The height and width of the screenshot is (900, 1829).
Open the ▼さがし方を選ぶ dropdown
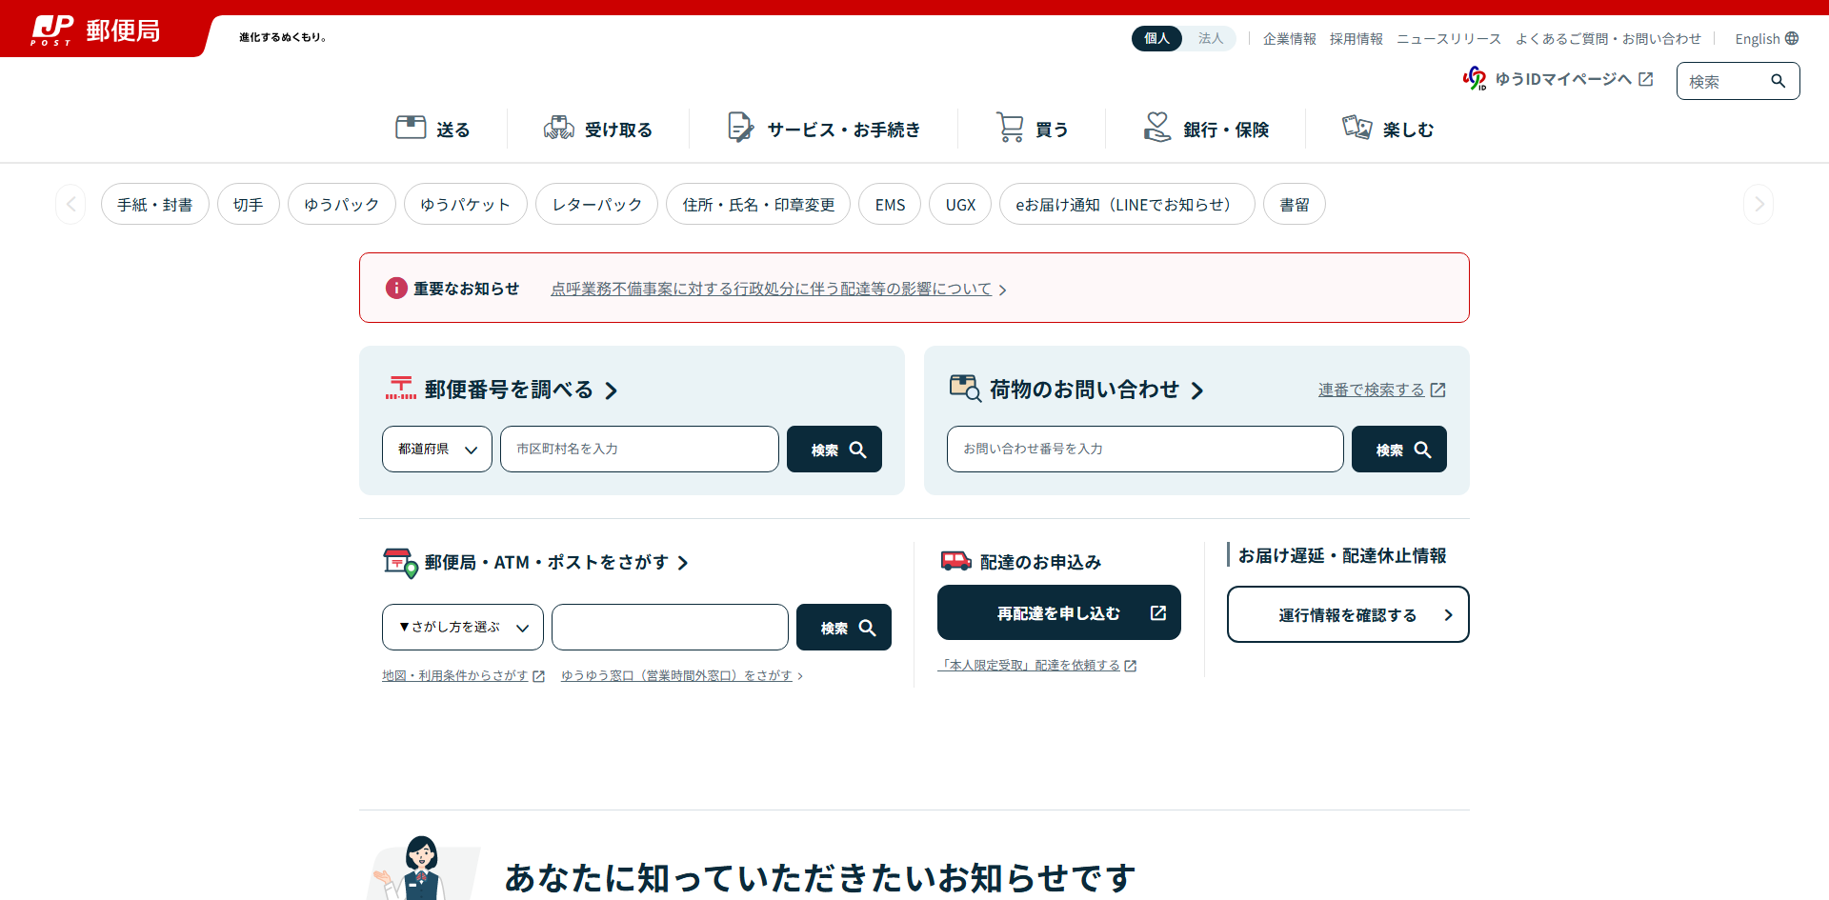[x=463, y=627]
